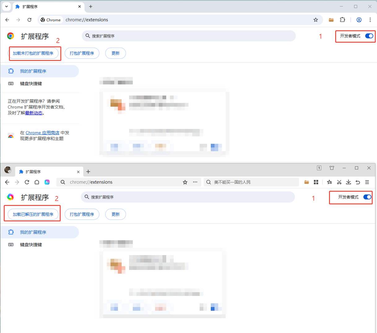Image resolution: width=377 pixels, height=333 pixels.
Task: Click Chrome logo beside 扩展程序 heading in top window
Action: click(x=11, y=36)
